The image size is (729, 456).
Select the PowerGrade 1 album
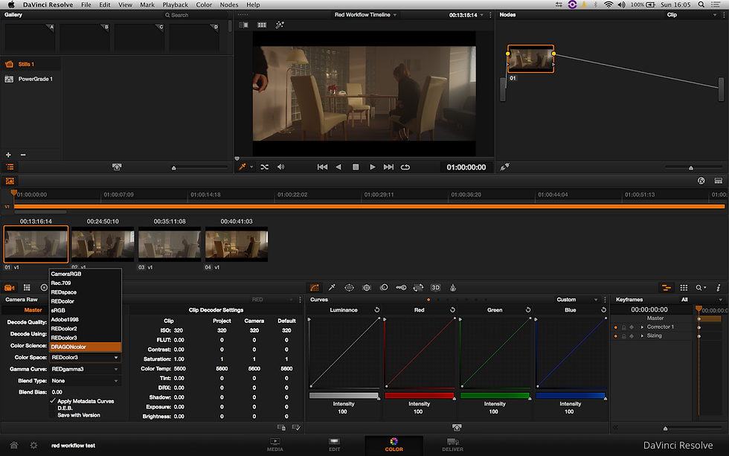(31, 79)
